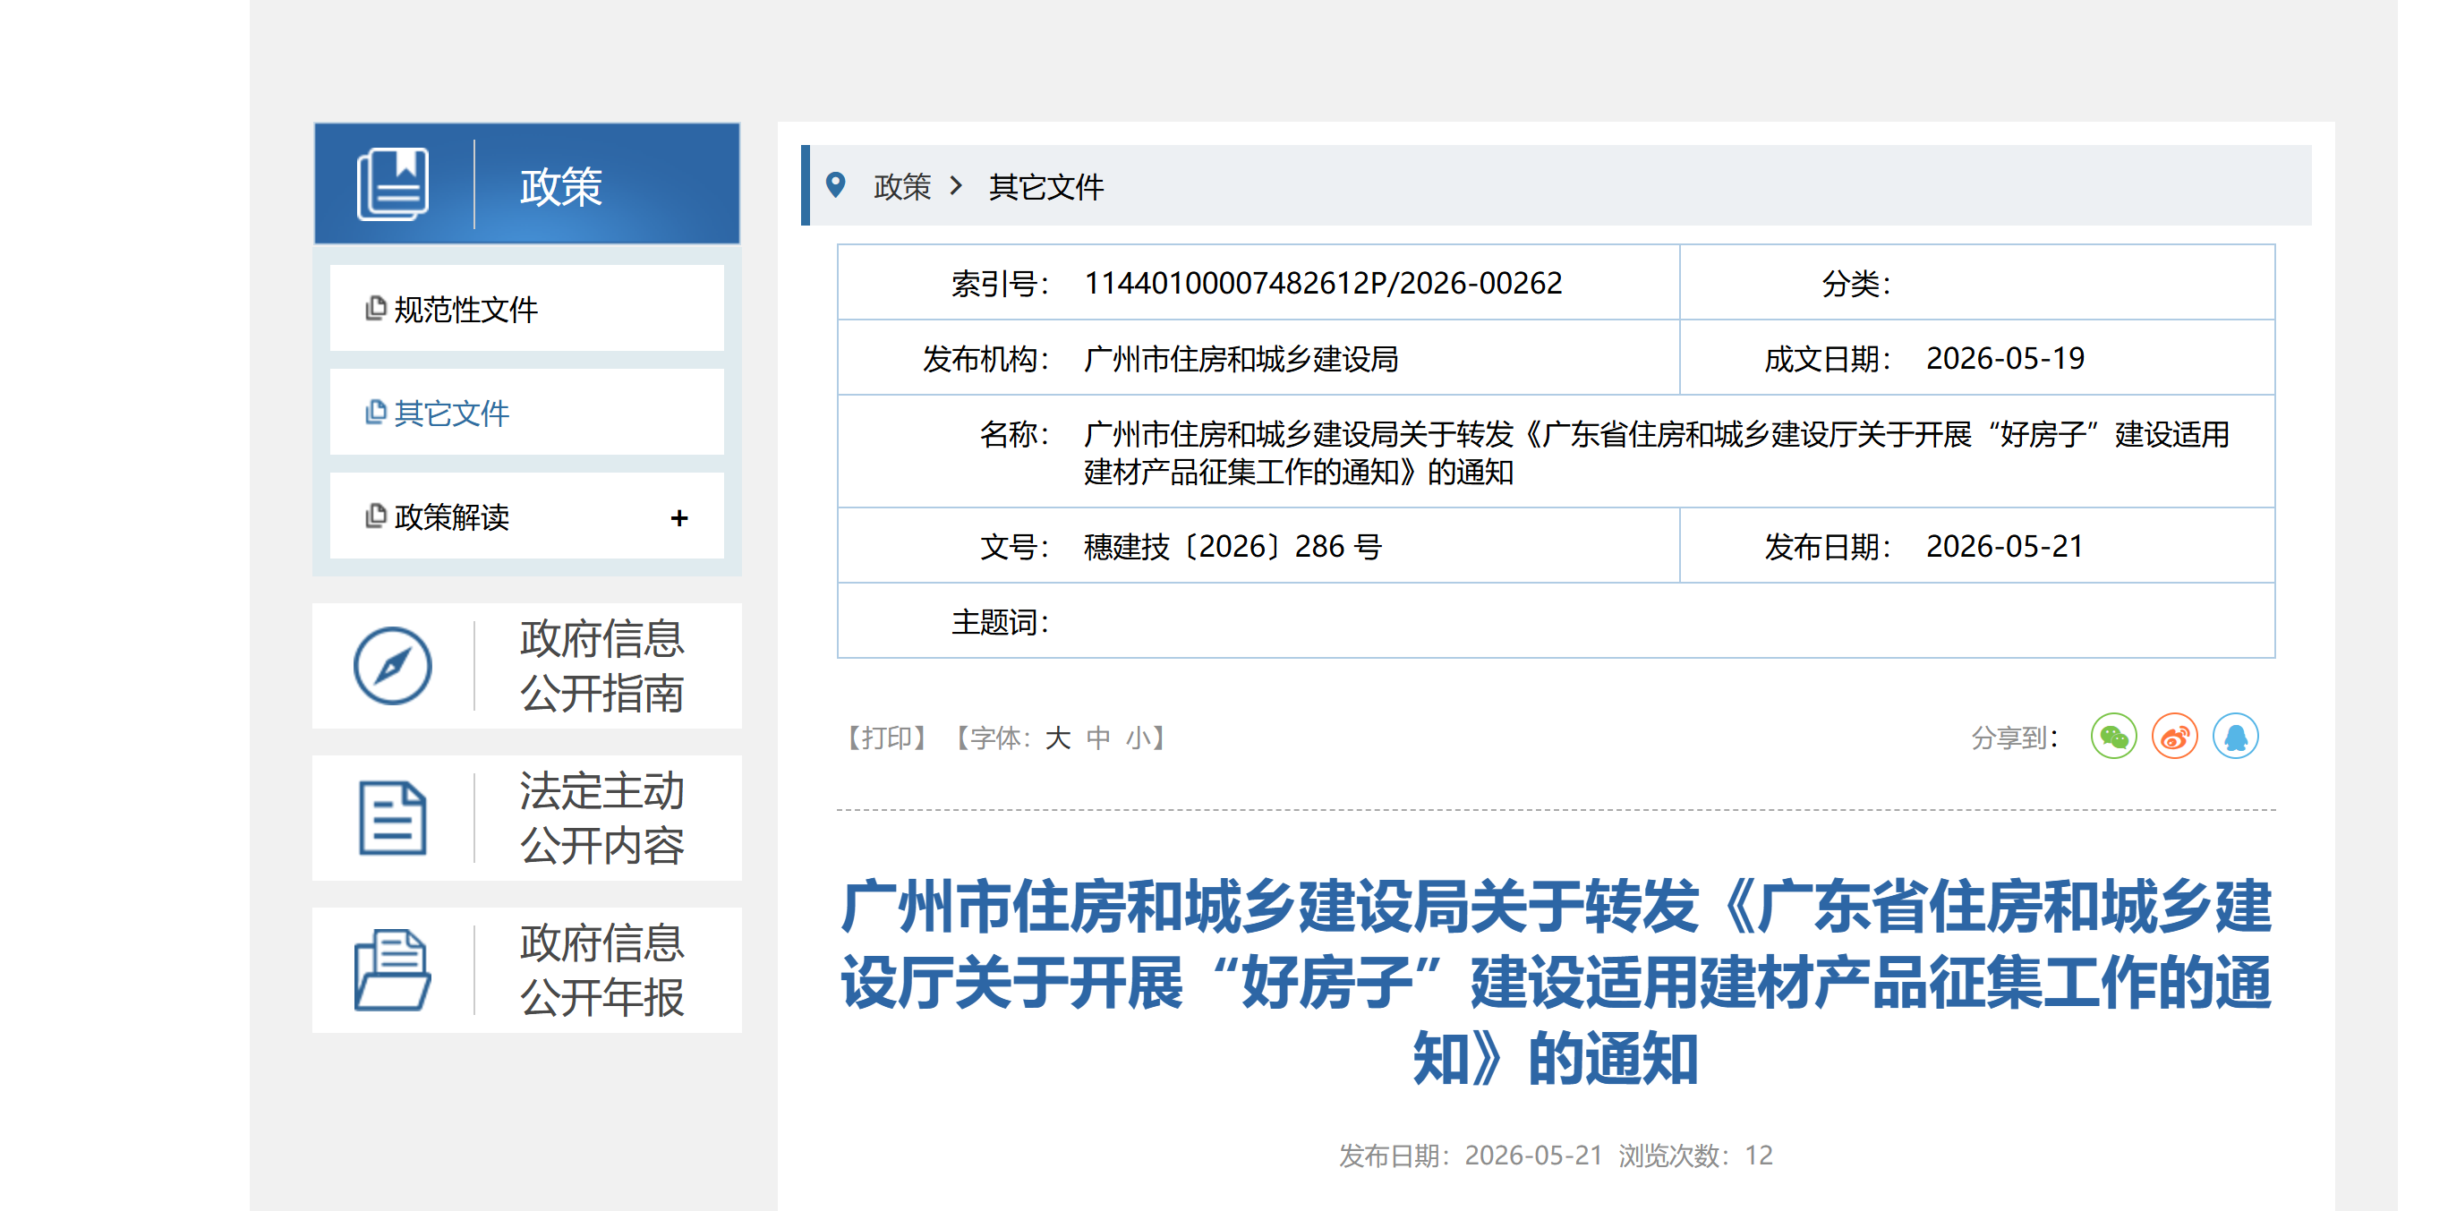Click the 分享到 label

coord(2015,738)
